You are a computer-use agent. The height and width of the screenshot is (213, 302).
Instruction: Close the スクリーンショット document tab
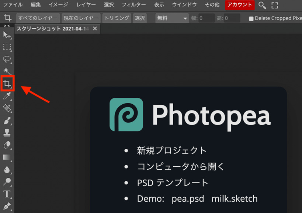coord(95,29)
